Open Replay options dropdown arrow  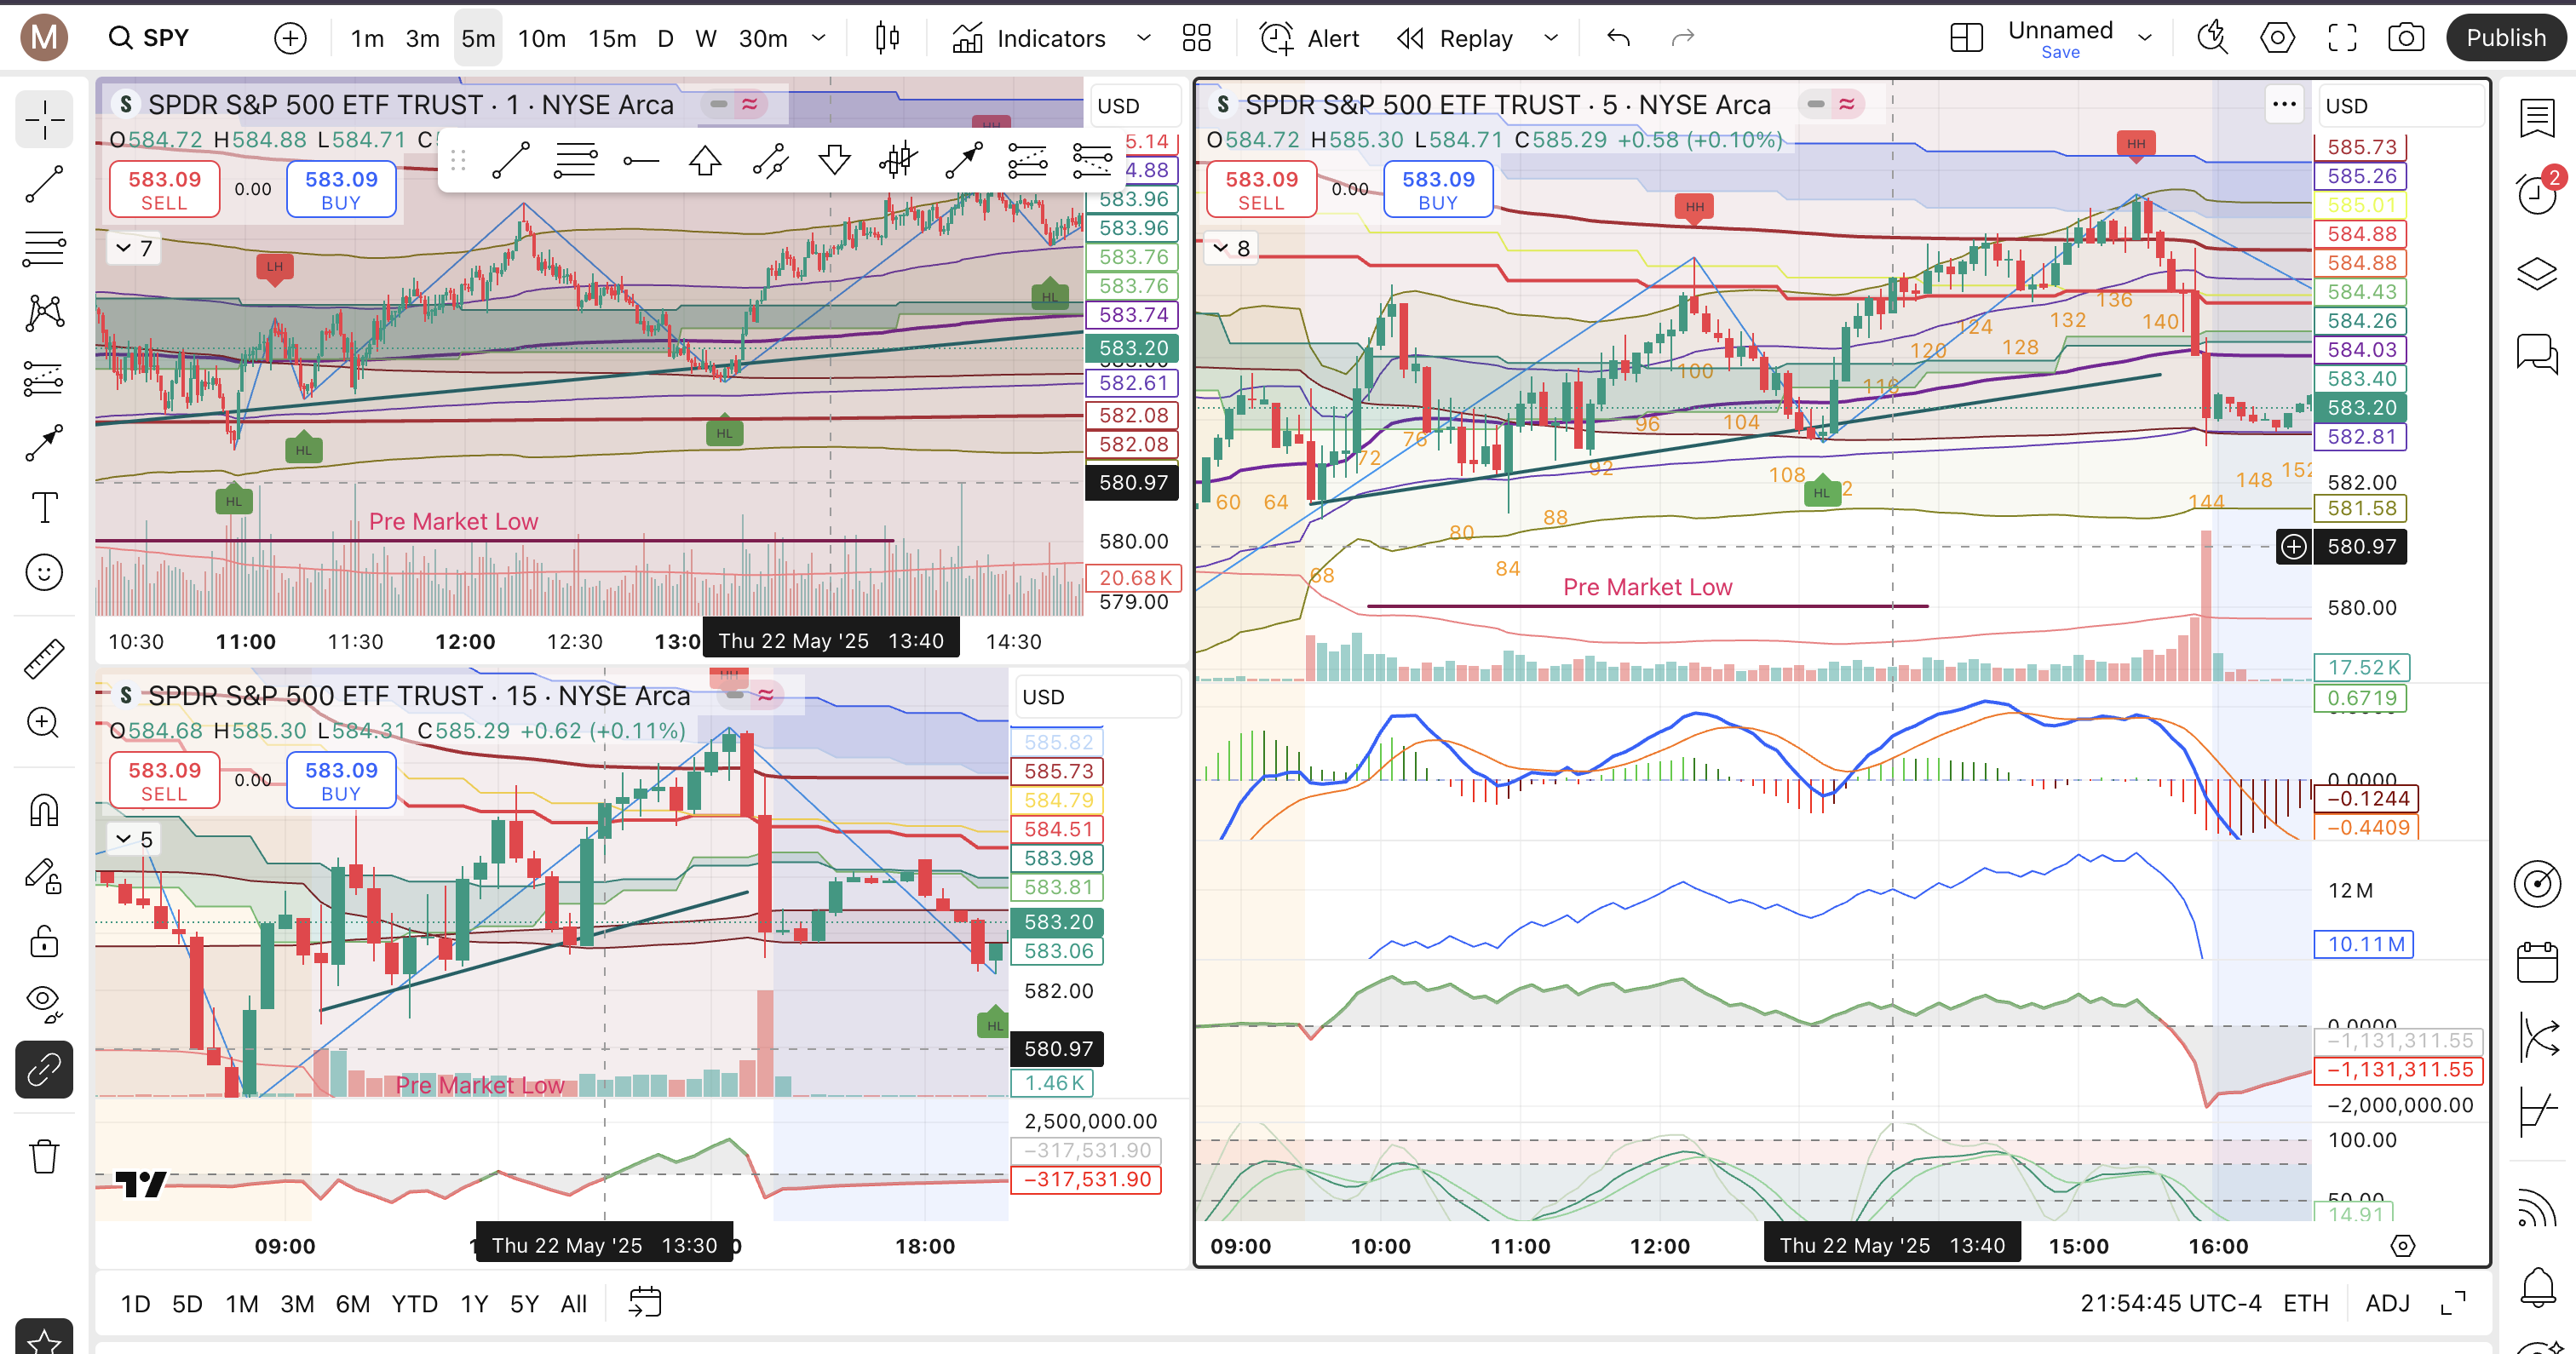[x=1551, y=38]
